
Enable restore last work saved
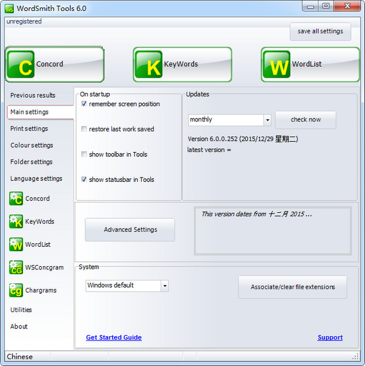click(84, 129)
